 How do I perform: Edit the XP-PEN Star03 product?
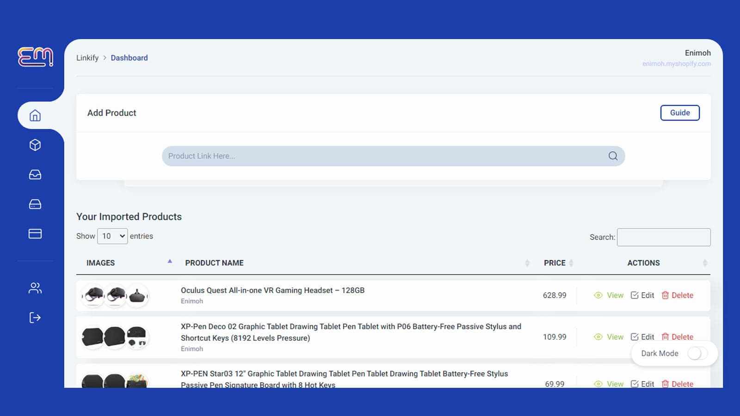pos(642,384)
